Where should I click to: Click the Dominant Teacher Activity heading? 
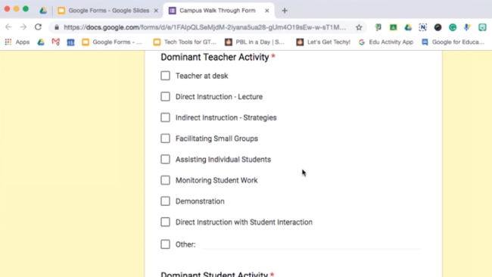pos(215,57)
